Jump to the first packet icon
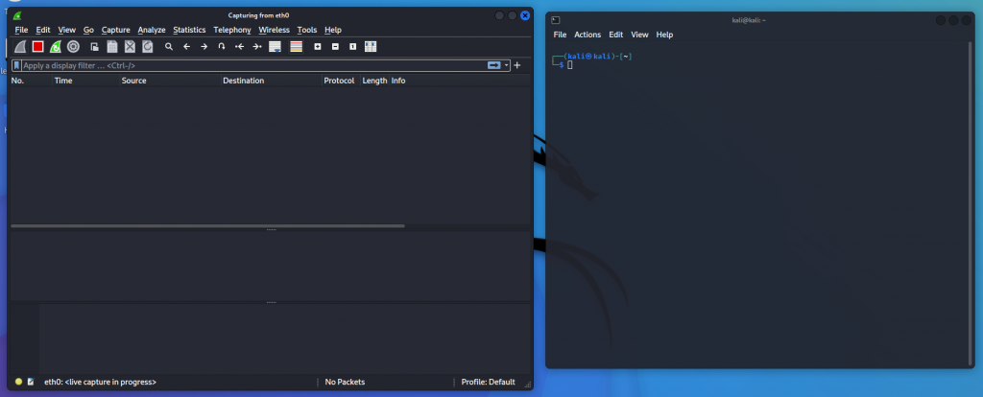The height and width of the screenshot is (397, 983). 239,46
